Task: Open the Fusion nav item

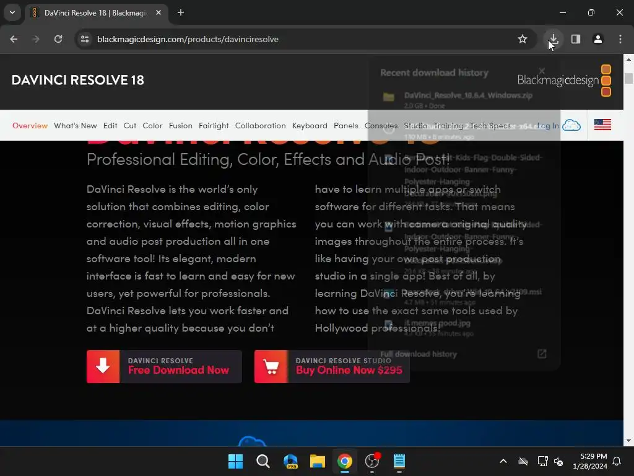Action: click(181, 126)
